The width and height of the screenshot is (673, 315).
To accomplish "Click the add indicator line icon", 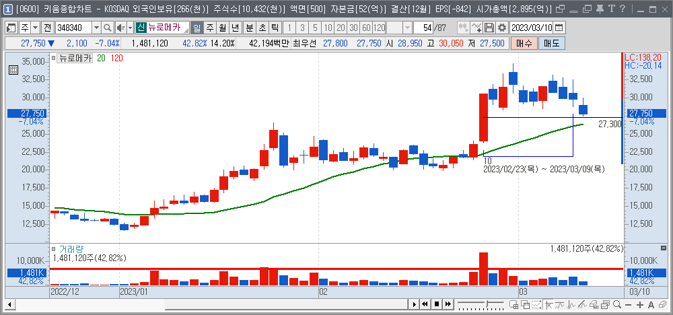I will point(476,28).
